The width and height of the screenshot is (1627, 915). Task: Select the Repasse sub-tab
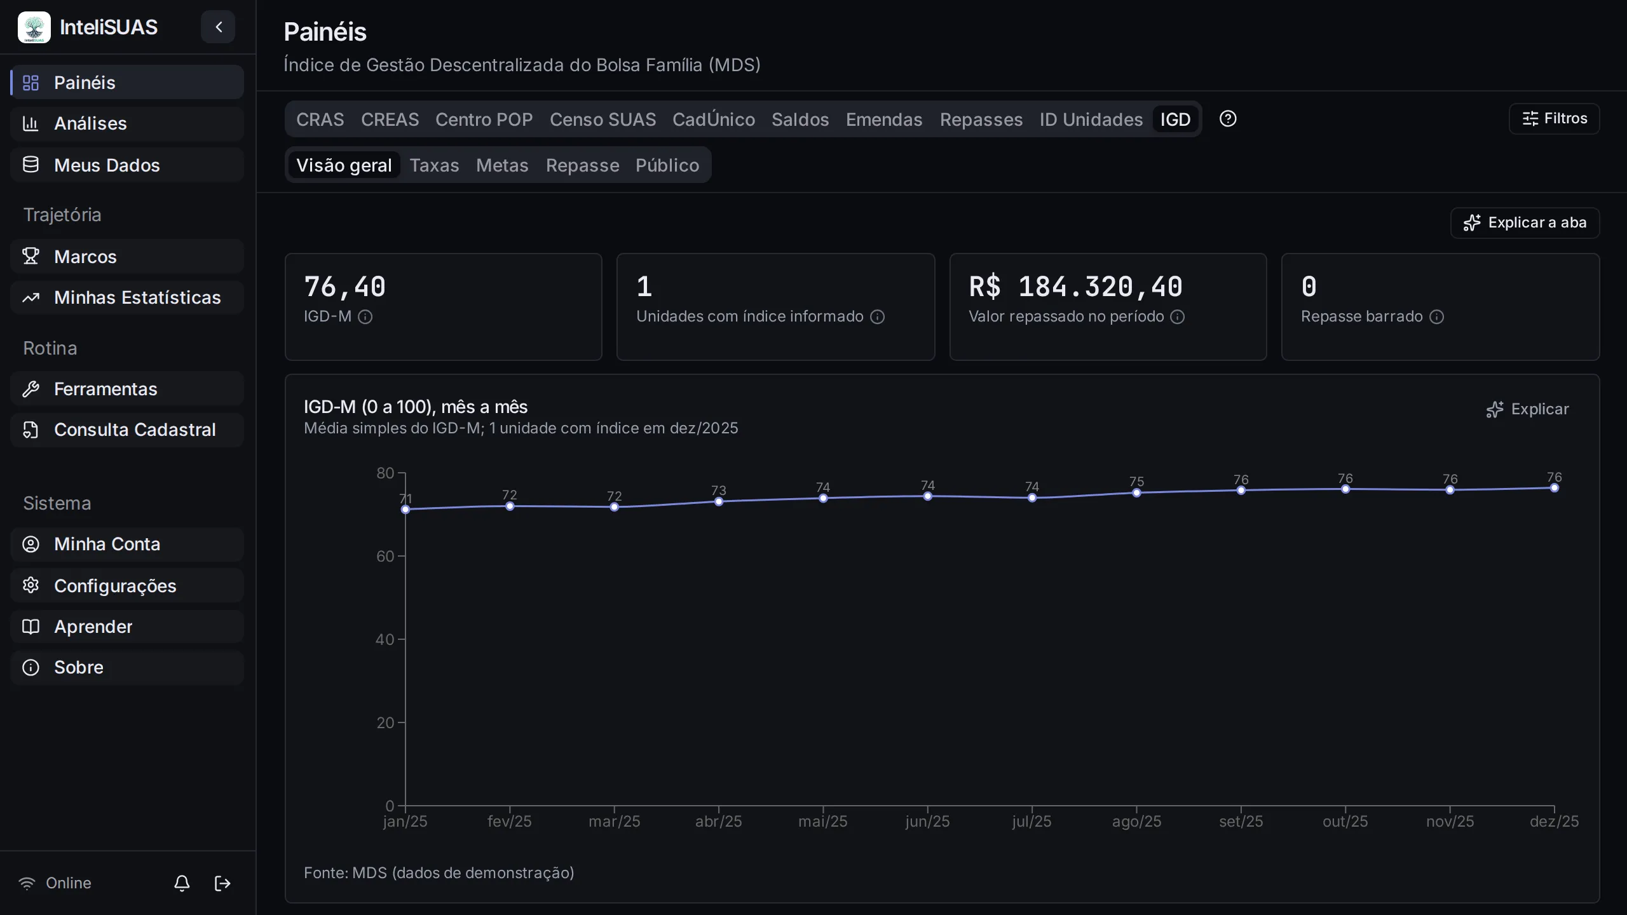582,165
